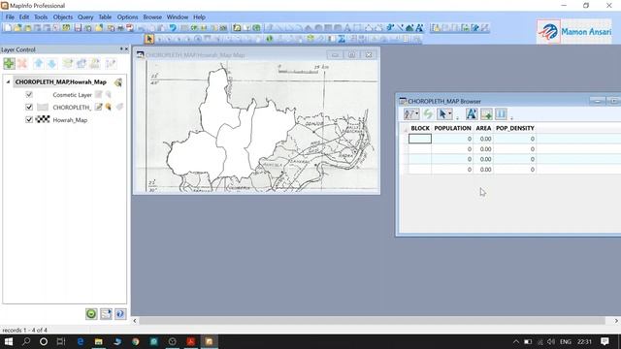
Task: Open the Query menu
Action: (x=85, y=17)
